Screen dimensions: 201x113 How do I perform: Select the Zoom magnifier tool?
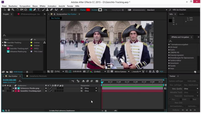pyautogui.click(x=13, y=10)
